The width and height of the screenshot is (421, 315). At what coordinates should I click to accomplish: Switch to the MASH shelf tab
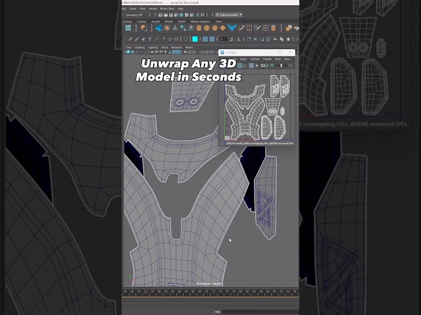[x=182, y=22]
